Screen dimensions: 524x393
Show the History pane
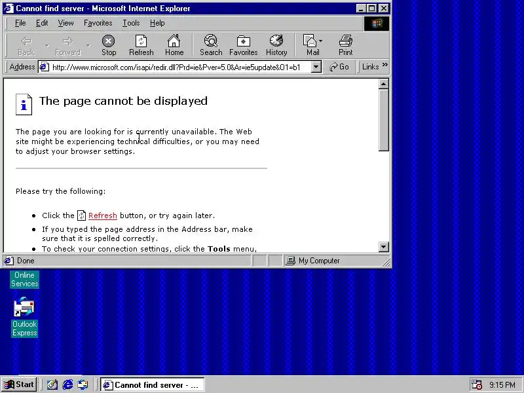[x=276, y=45]
